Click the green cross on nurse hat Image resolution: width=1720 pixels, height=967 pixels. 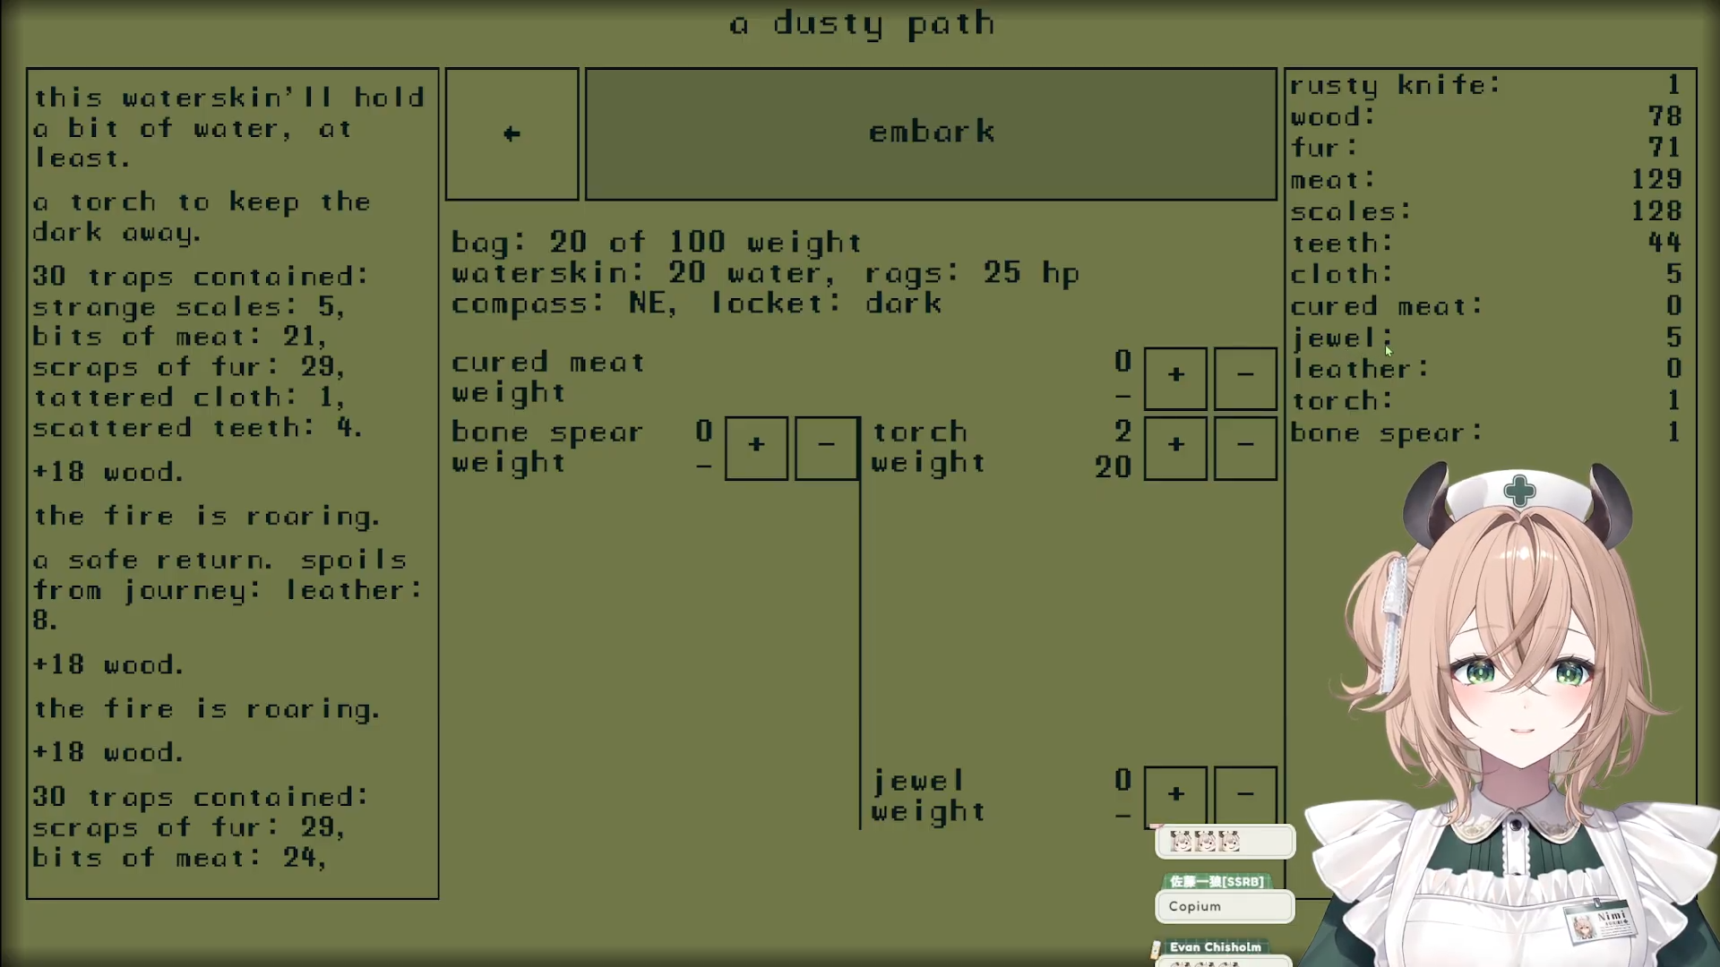(1519, 491)
